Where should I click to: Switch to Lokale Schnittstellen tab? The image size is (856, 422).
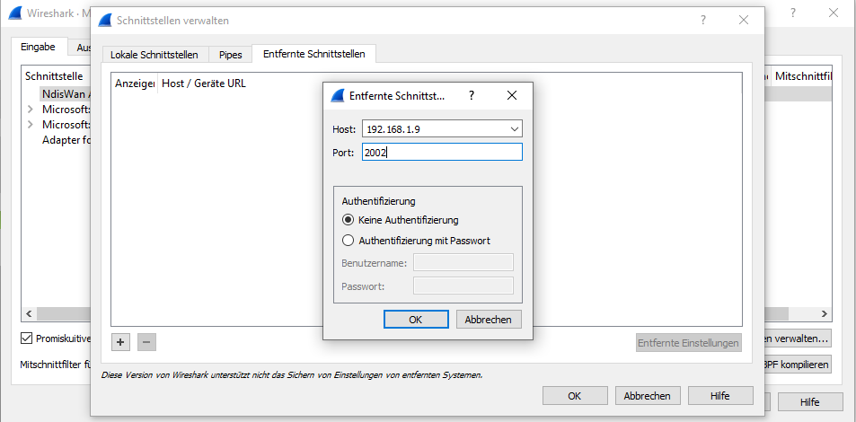(154, 55)
